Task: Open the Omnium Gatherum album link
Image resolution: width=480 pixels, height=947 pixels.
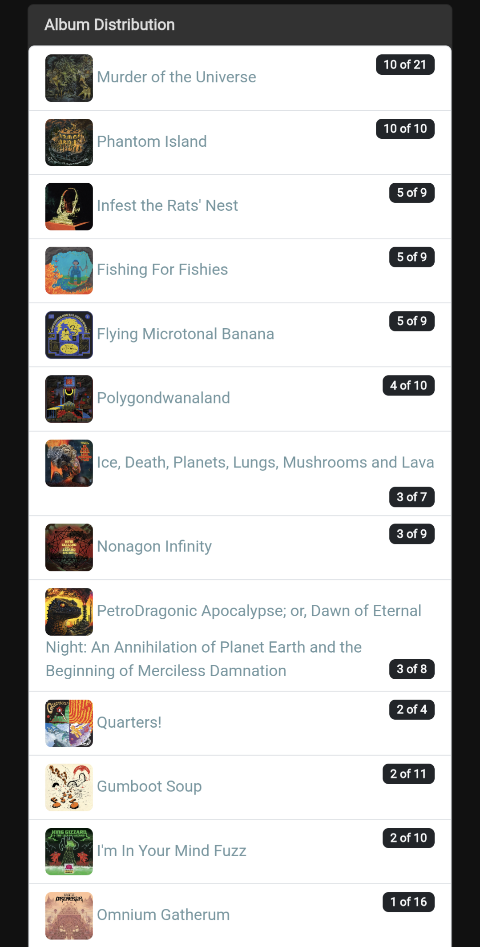Action: click(x=163, y=915)
